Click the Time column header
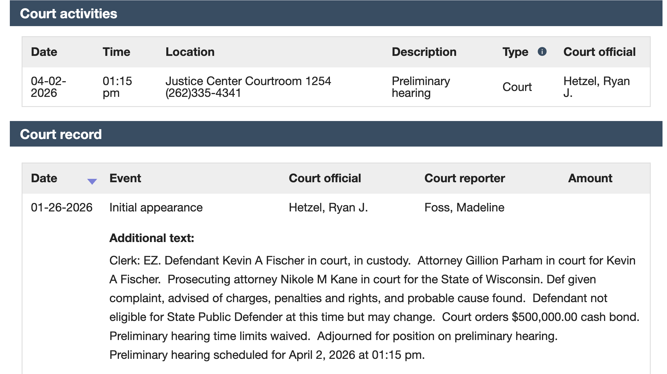This screenshot has width=667, height=374. point(116,52)
